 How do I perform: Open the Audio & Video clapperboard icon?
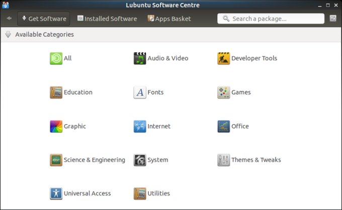pos(140,58)
